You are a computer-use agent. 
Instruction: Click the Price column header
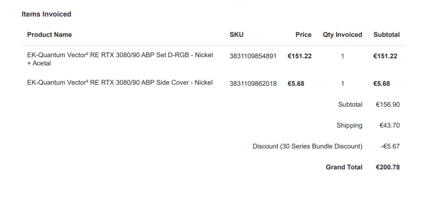[x=303, y=35]
